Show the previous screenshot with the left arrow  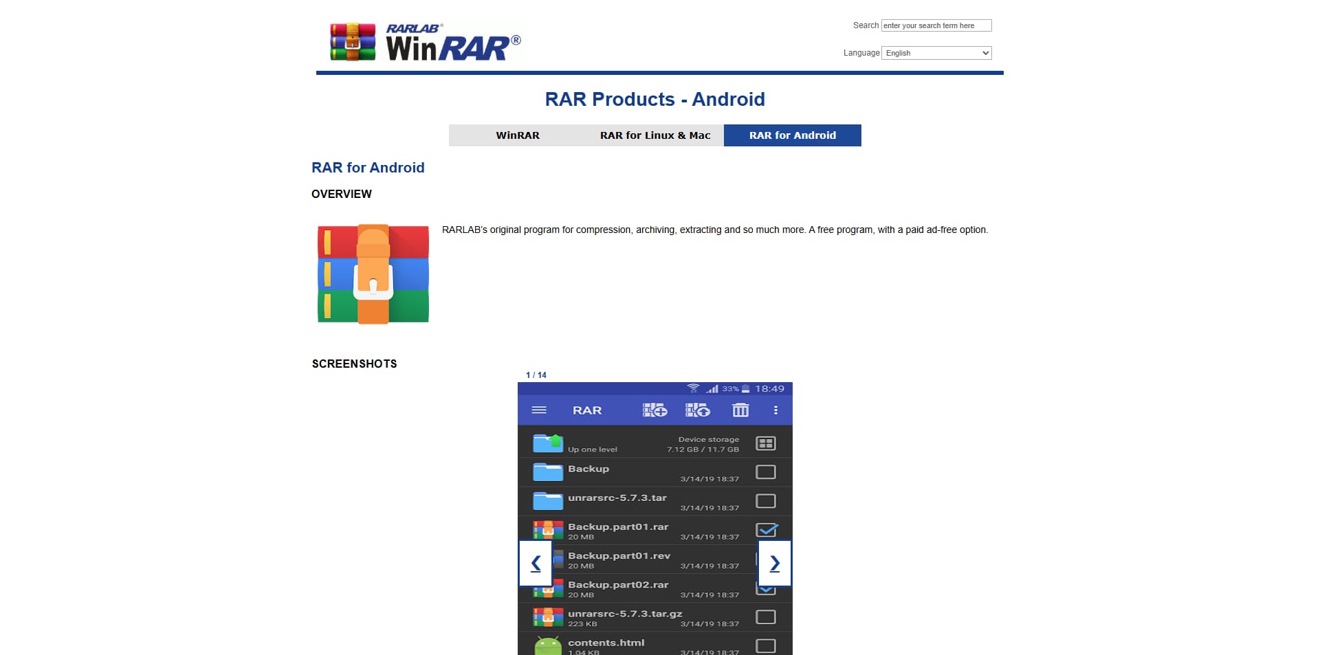pos(536,564)
